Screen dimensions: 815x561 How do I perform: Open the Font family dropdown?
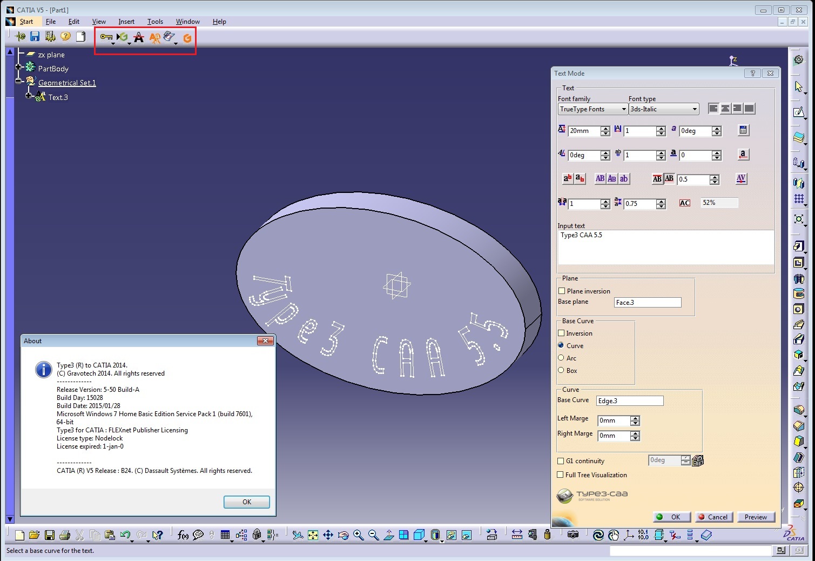(592, 109)
